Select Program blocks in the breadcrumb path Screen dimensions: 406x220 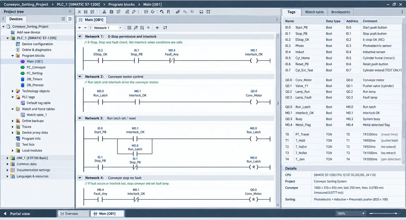(122, 4)
